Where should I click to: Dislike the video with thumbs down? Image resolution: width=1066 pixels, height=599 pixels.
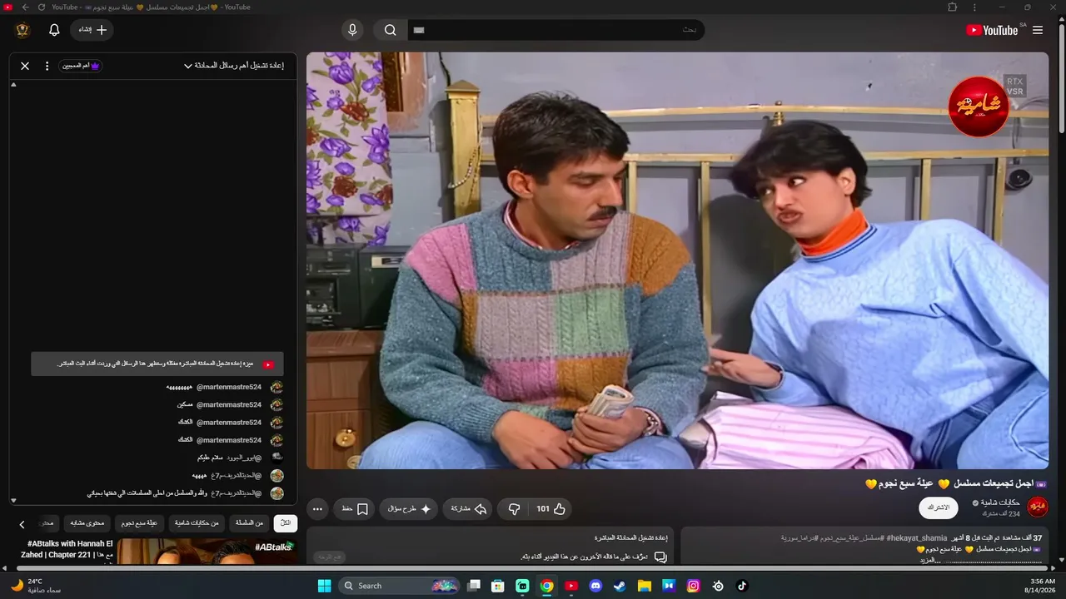[x=515, y=508]
